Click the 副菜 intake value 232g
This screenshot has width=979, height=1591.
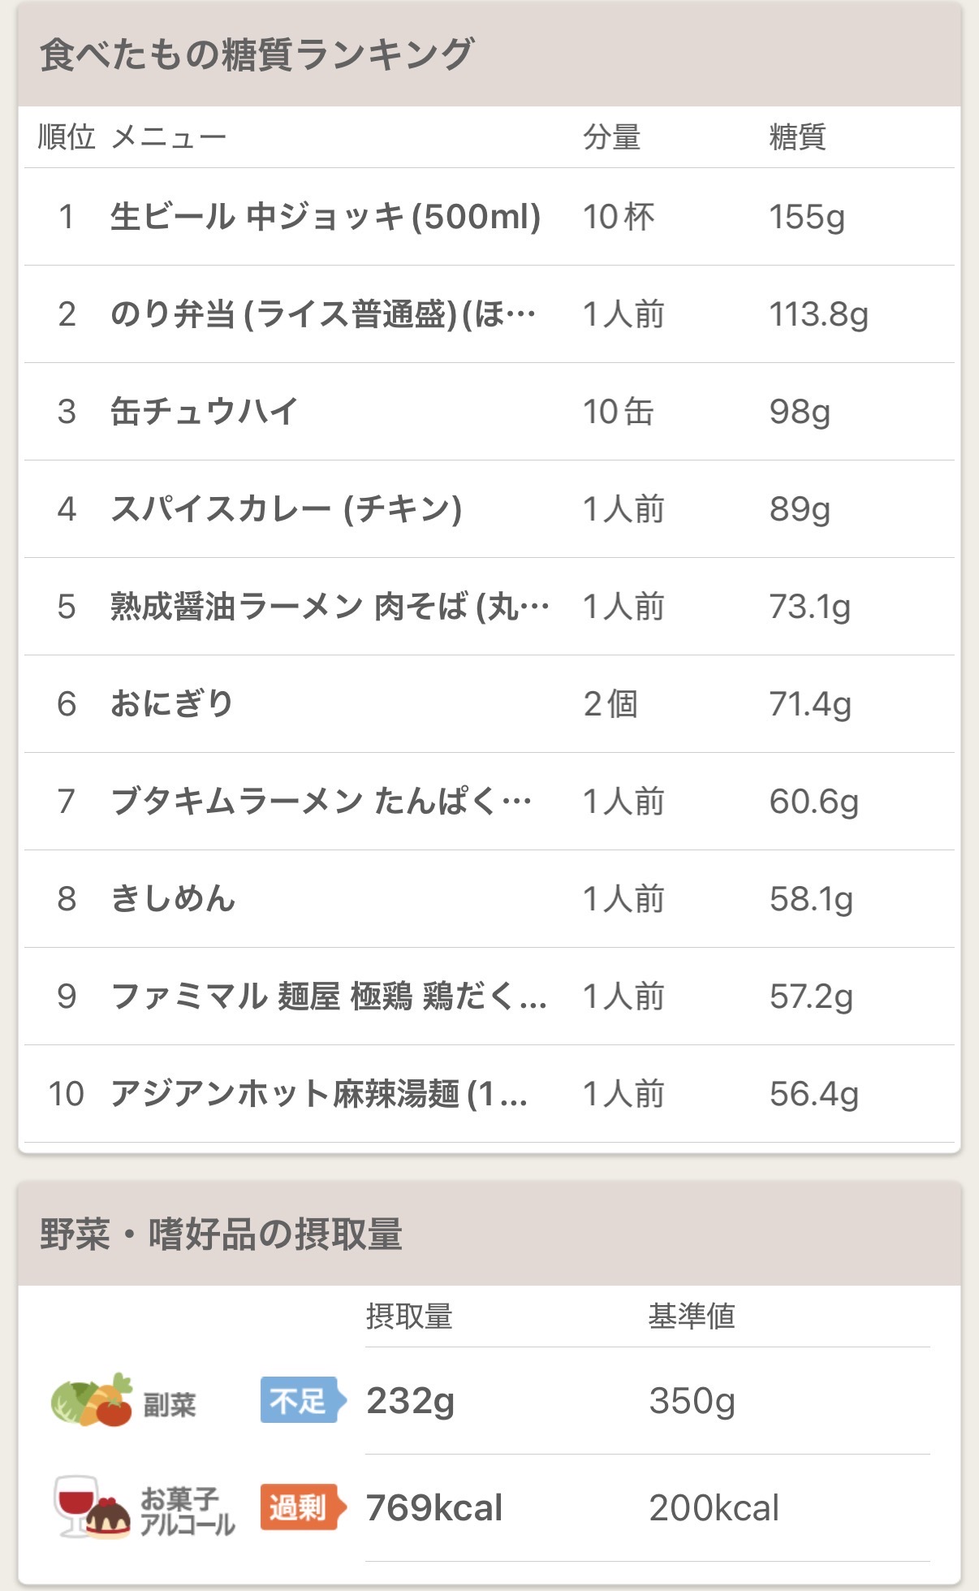pyautogui.click(x=411, y=1400)
